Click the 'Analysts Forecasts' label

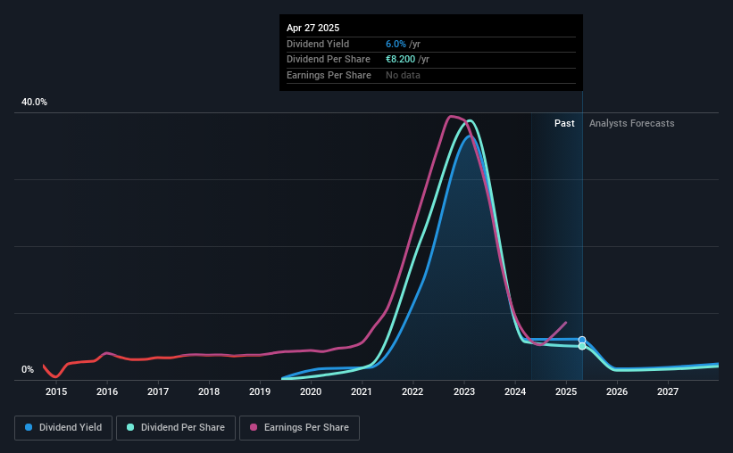(631, 123)
